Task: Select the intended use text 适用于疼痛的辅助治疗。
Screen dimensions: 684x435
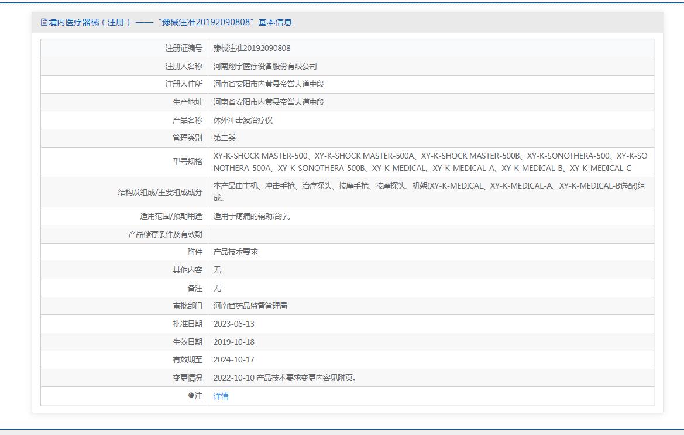Action: pyautogui.click(x=252, y=216)
